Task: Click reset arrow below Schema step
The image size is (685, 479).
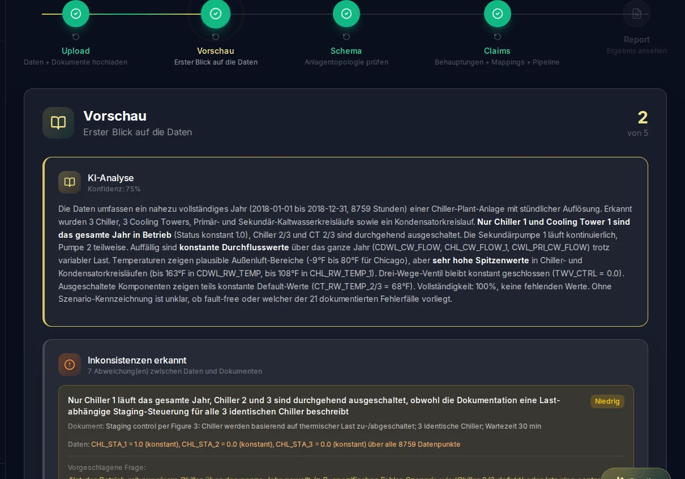Action: click(346, 37)
